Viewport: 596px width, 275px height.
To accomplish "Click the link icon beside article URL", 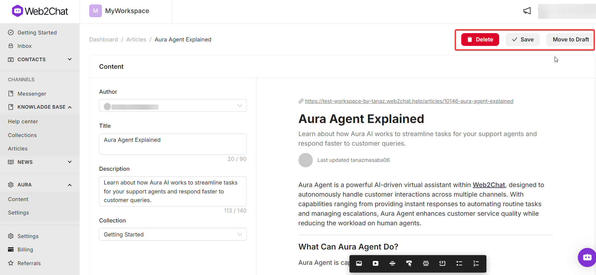I will click(x=301, y=101).
